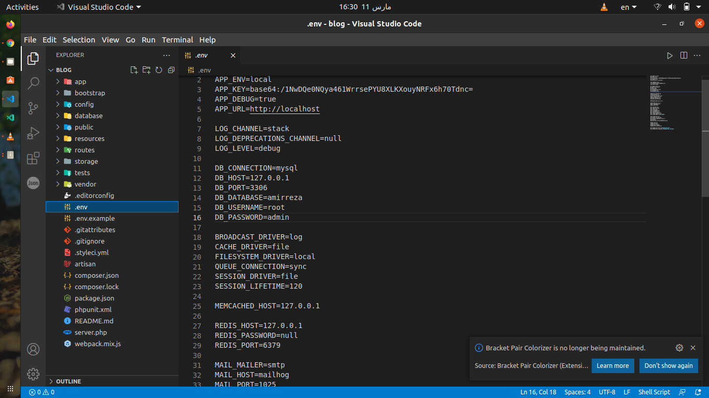Expand the bootstrap folder
The width and height of the screenshot is (709, 398).
coord(112,93)
